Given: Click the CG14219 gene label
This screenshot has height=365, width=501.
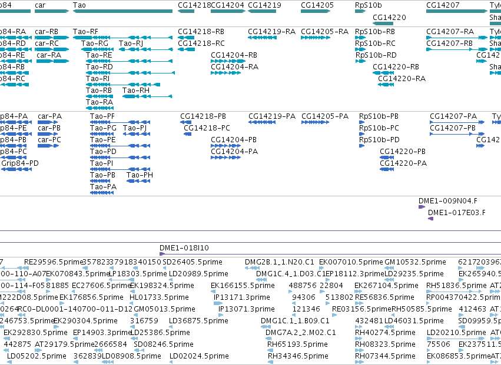Looking at the screenshot, I should [264, 5].
